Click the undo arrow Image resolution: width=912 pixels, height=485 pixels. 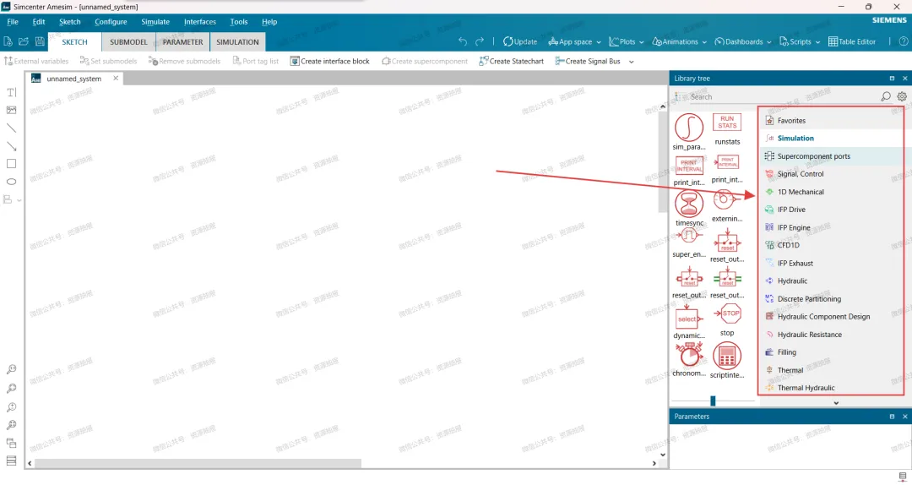tap(463, 41)
